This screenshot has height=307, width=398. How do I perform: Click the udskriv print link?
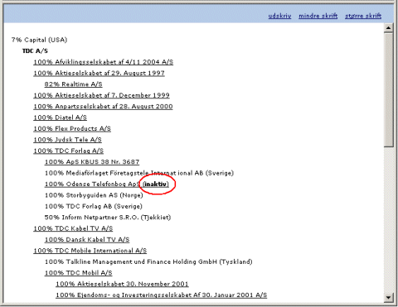[x=279, y=16]
